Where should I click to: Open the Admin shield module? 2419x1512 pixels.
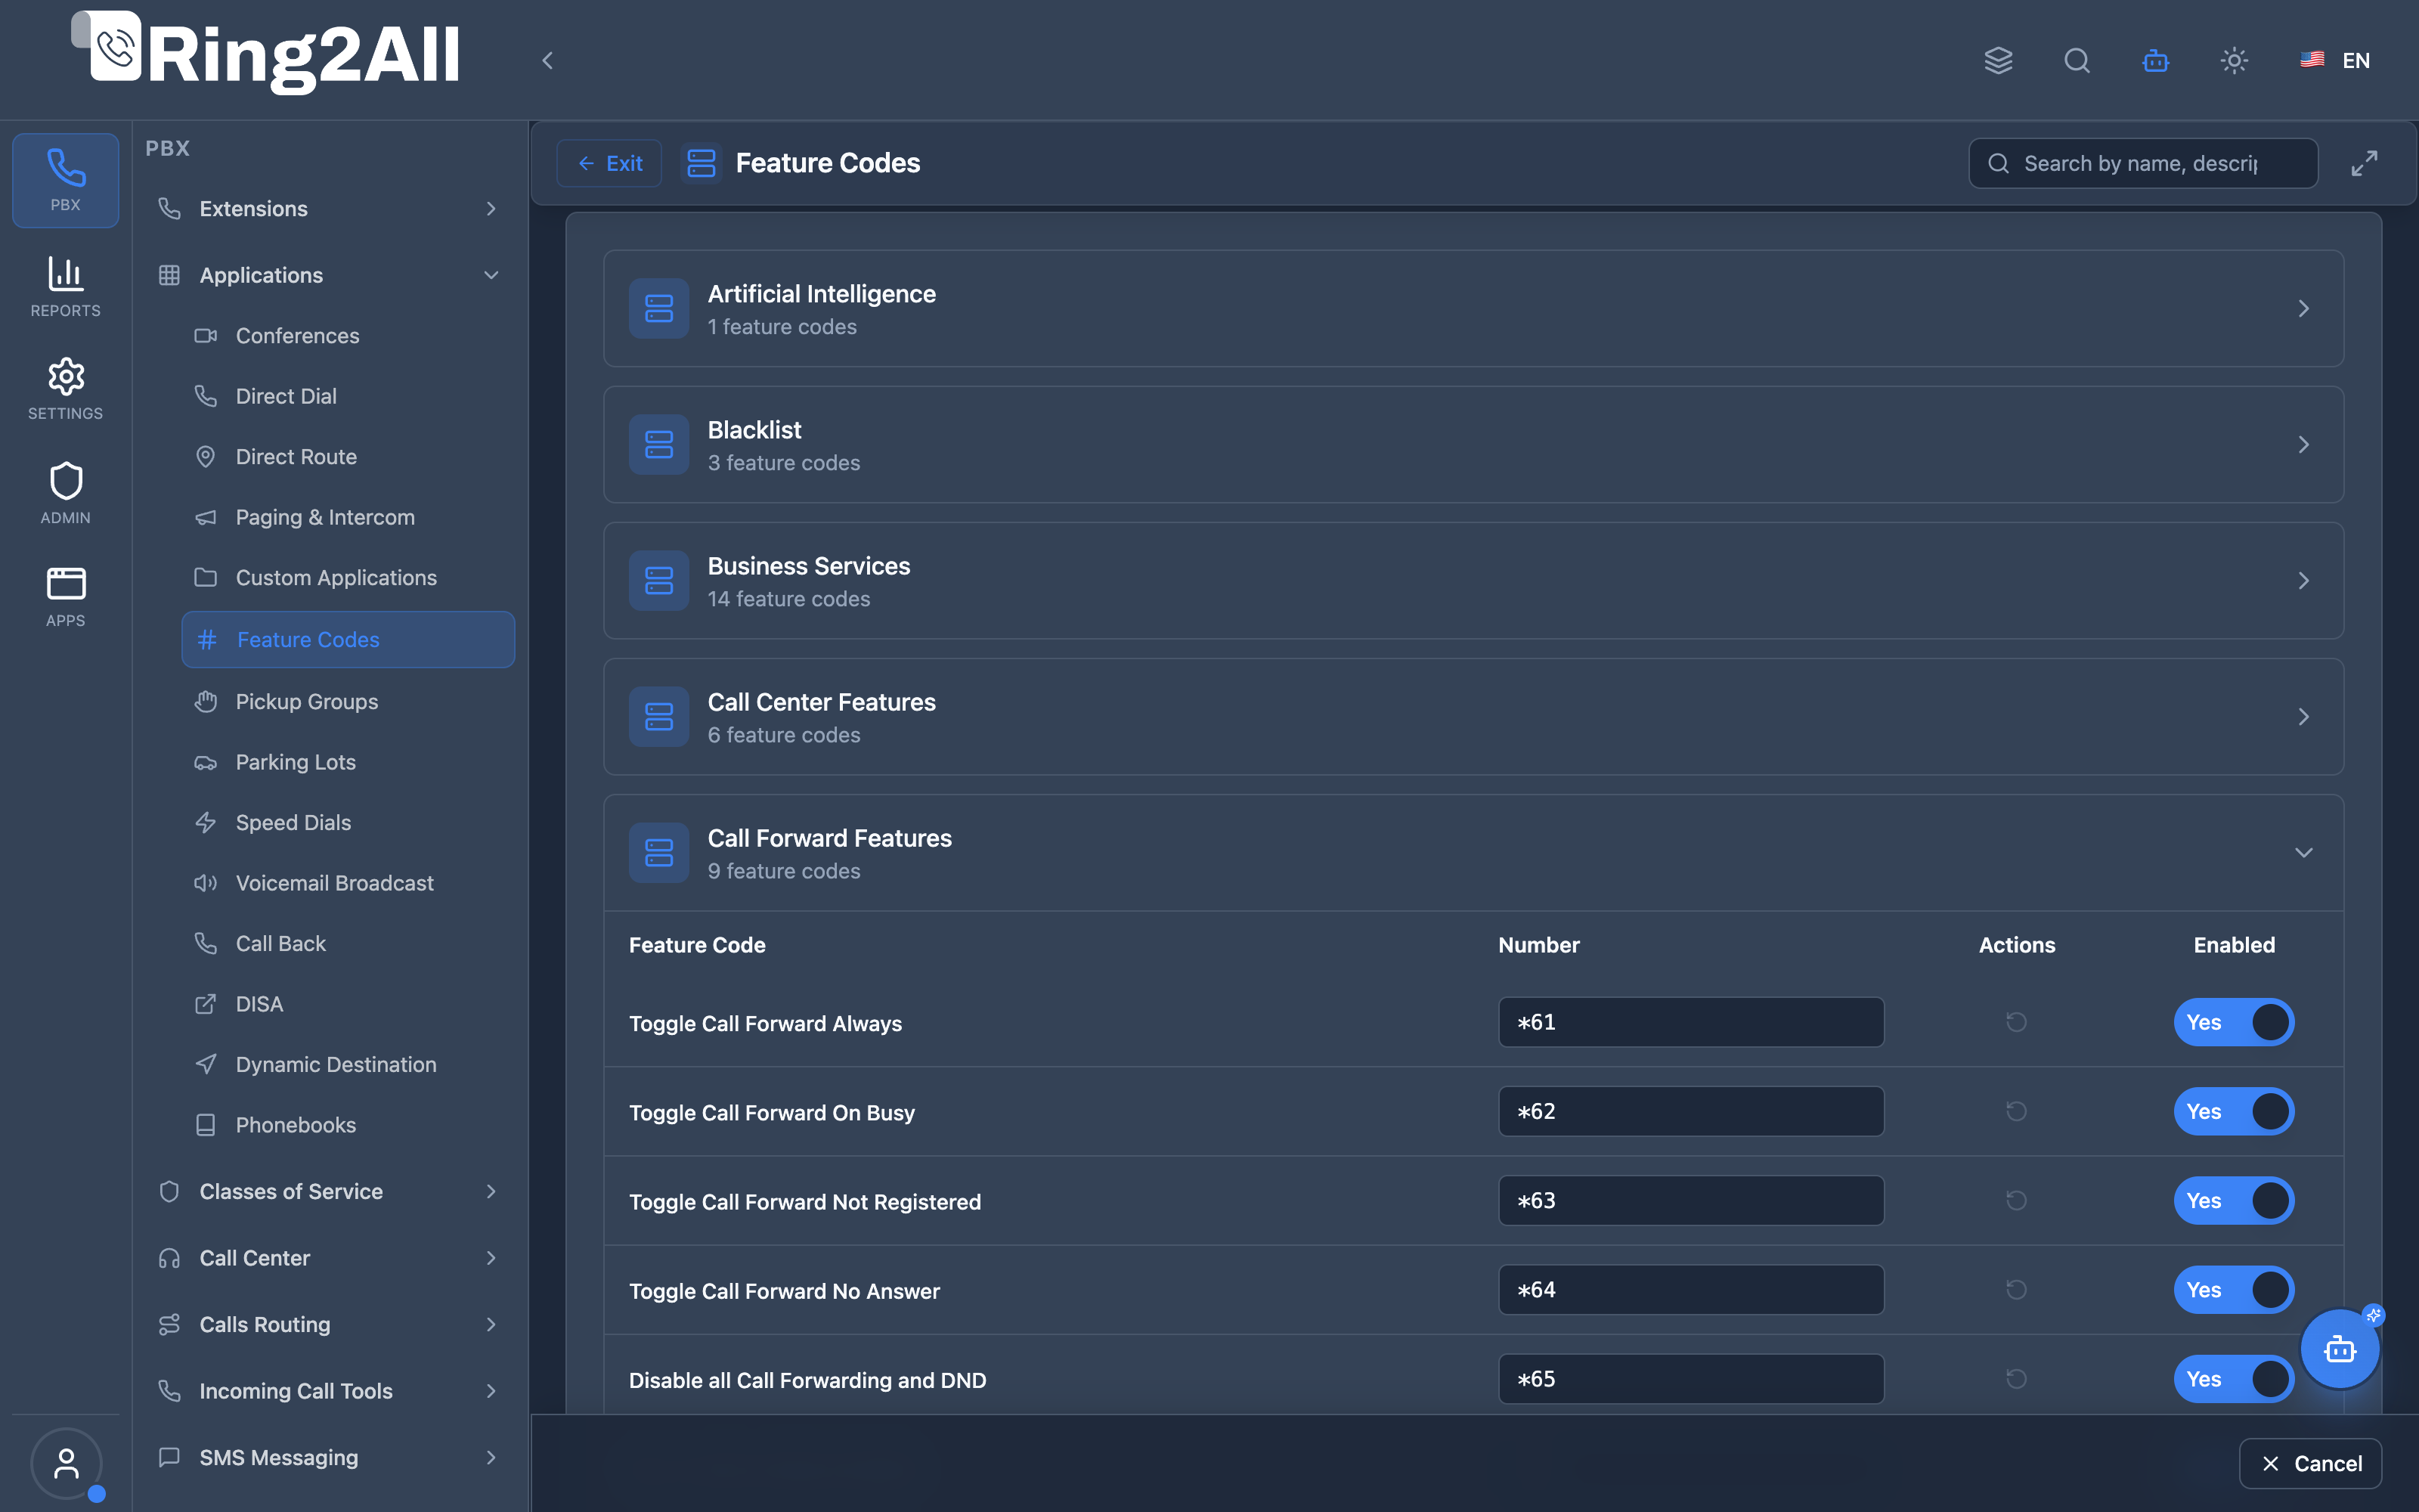tap(65, 493)
